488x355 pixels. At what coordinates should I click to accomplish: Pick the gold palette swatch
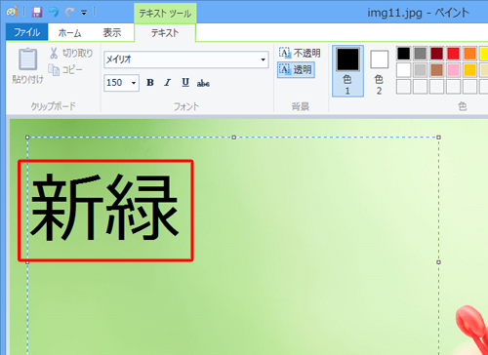pos(469,70)
